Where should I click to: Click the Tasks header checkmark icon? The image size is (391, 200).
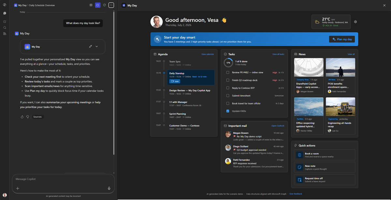[x=225, y=54]
